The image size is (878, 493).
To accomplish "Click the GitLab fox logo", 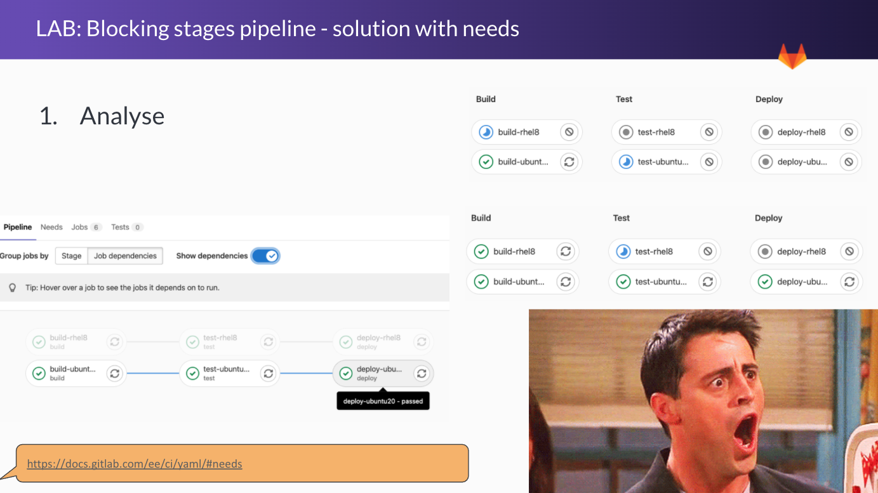I will tap(792, 56).
